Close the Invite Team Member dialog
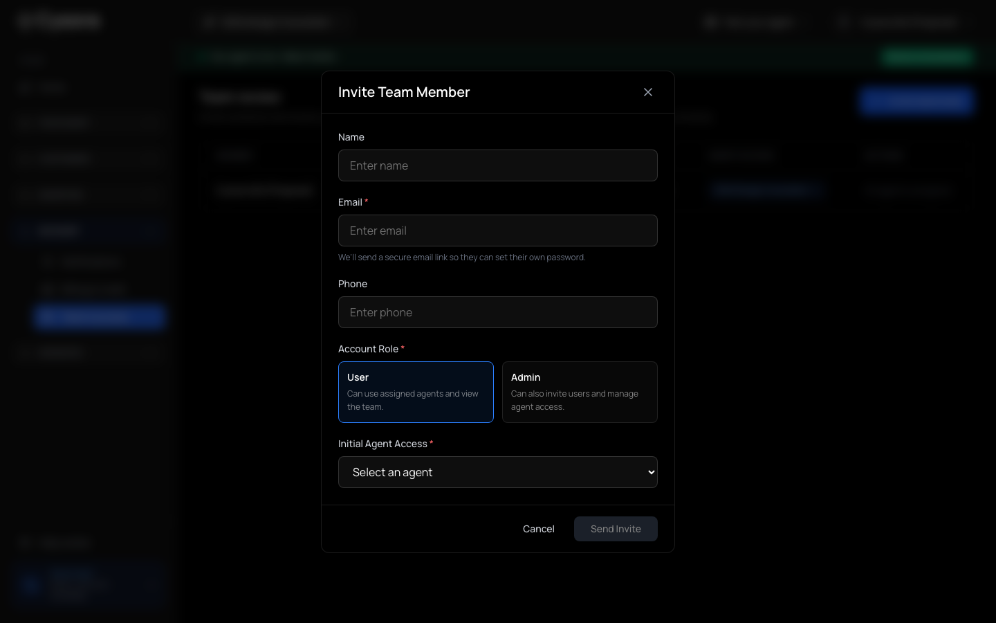The height and width of the screenshot is (623, 996). tap(648, 92)
